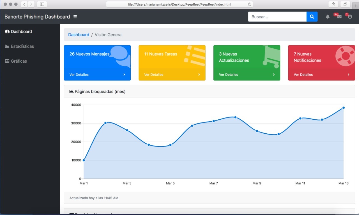This screenshot has height=215, width=359.
Task: Click the Dashboard breadcrumb link
Action: click(x=79, y=35)
